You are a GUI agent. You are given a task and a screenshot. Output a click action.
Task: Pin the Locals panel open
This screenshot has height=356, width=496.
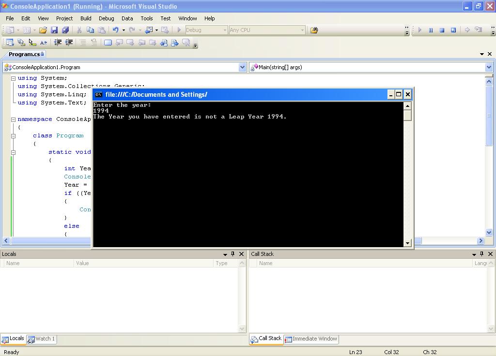click(x=232, y=253)
